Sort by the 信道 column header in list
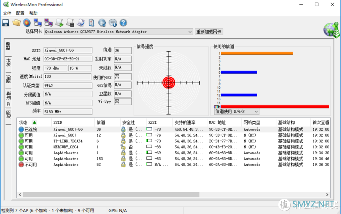 point(107,122)
